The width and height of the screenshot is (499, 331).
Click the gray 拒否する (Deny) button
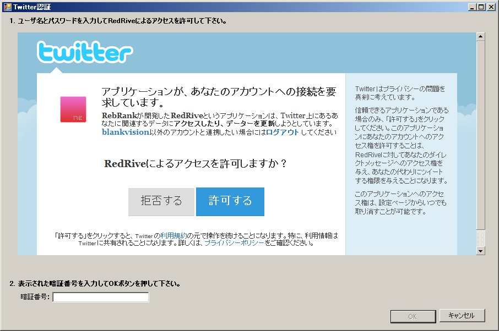(161, 202)
